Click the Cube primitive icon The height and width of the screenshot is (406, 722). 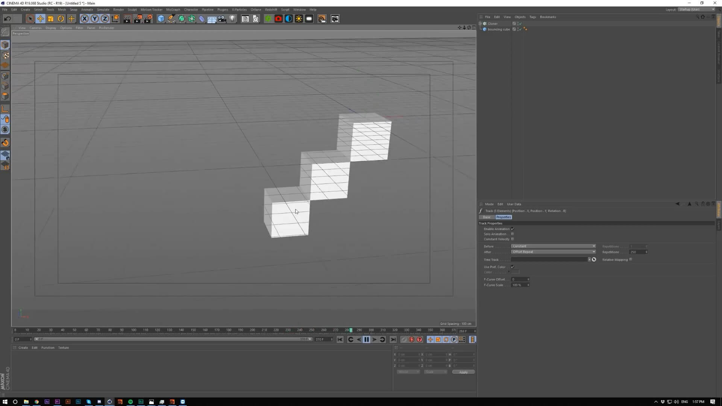(161, 19)
